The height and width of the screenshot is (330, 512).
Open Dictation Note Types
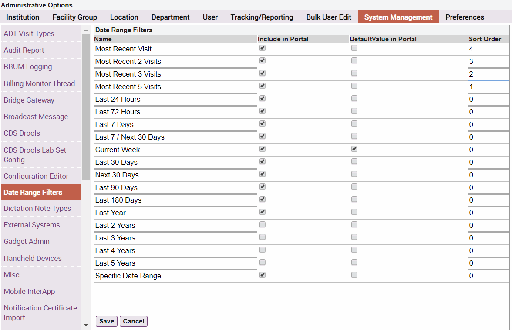pyautogui.click(x=41, y=208)
